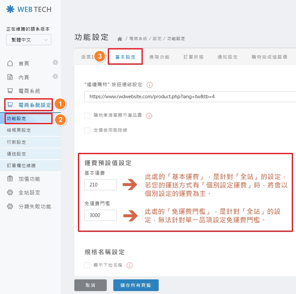
Task: Toggle the 顯示下拉名稱 checkbox
Action: pyautogui.click(x=87, y=265)
